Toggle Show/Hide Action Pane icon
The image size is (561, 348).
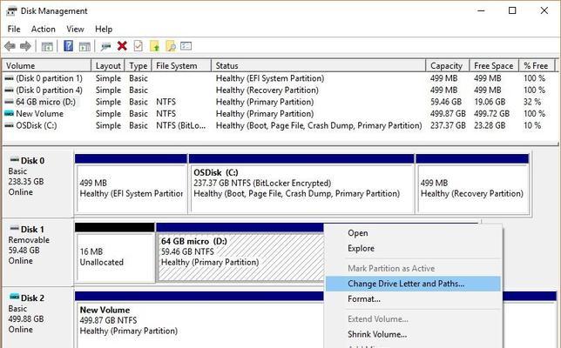(x=84, y=46)
